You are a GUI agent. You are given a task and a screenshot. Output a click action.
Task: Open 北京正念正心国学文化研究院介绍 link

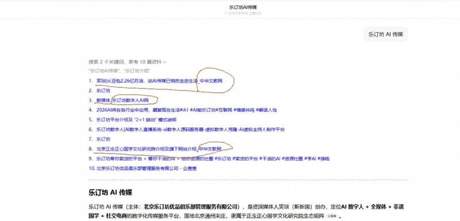click(159, 149)
